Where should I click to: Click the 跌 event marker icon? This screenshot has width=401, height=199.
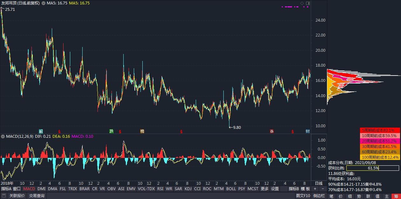coord(111,131)
